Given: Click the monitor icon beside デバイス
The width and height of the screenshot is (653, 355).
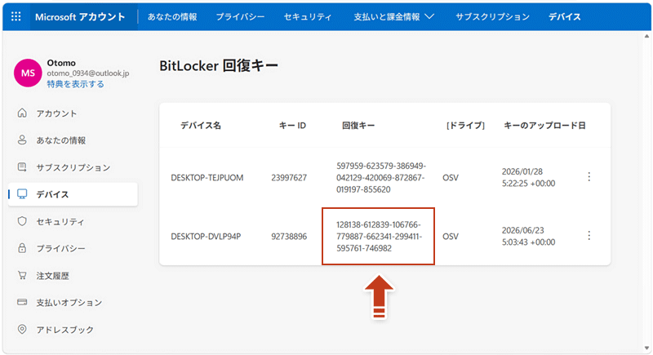Looking at the screenshot, I should click(x=22, y=194).
